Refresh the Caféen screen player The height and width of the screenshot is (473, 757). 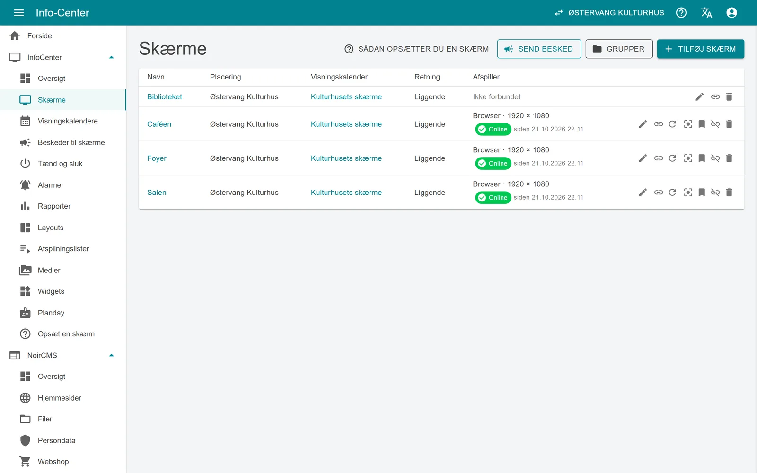pyautogui.click(x=672, y=124)
